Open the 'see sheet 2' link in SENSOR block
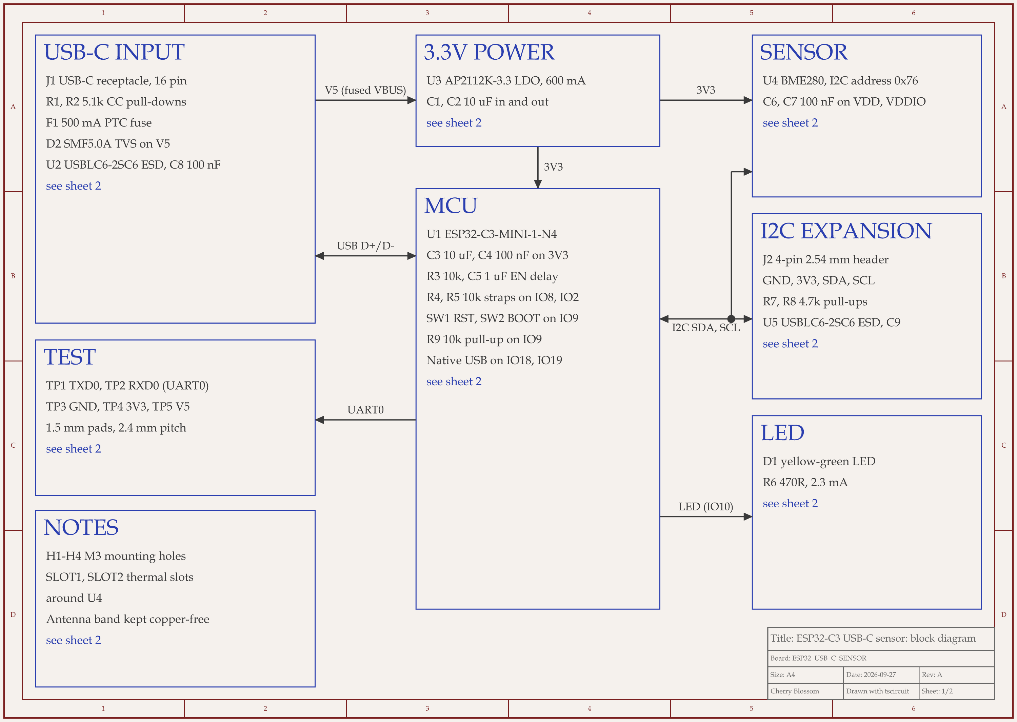Screen dimensions: 1017x722 coord(790,123)
